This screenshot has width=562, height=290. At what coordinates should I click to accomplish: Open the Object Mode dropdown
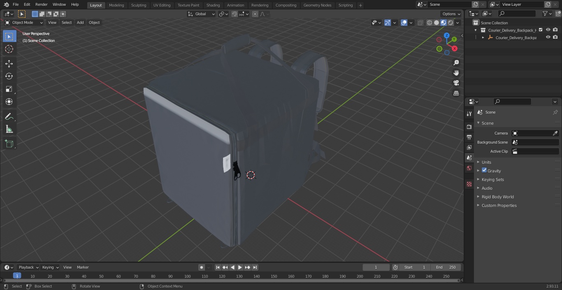tap(24, 23)
